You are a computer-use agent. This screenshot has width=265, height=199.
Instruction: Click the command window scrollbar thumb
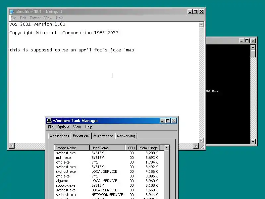pyautogui.click(x=253, y=53)
